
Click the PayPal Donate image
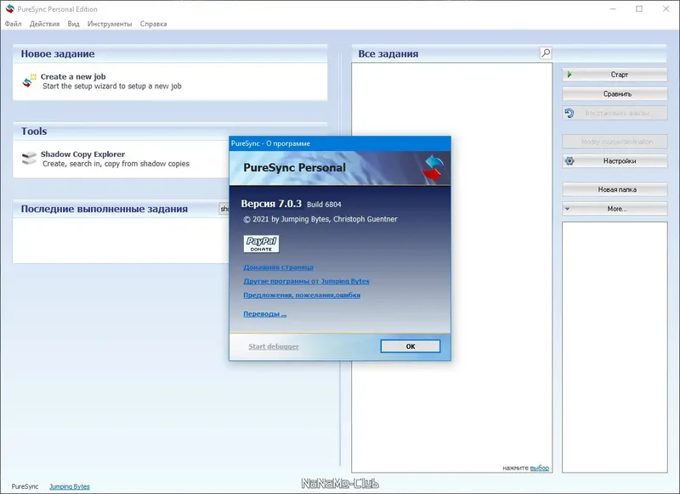click(x=261, y=244)
